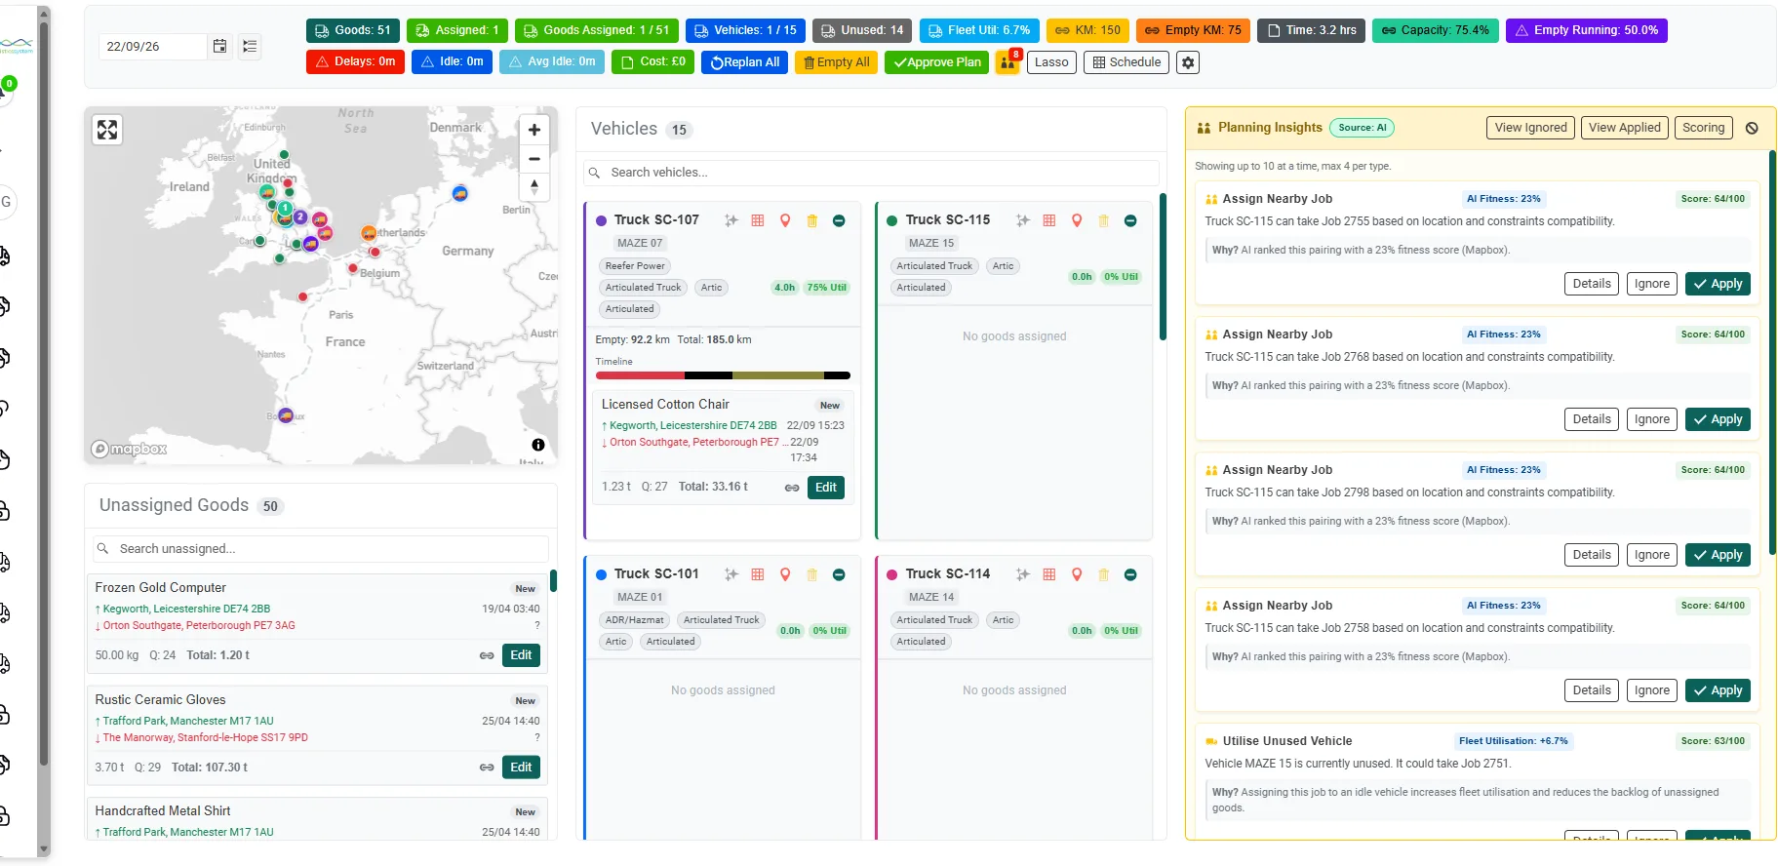Open Details for the Job 2798 insight

[1592, 555]
